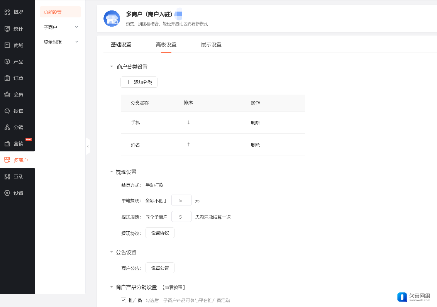437x307 pixels.
Task: Collapse the 商户产品分销设置 section triangle
Action: (x=112, y=287)
